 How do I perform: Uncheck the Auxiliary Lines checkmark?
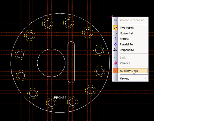[115, 71]
